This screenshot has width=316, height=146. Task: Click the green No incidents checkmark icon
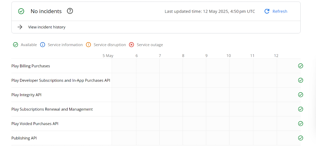click(21, 11)
